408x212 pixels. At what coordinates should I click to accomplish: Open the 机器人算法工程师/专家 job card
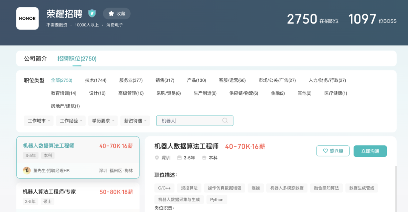pyautogui.click(x=78, y=197)
